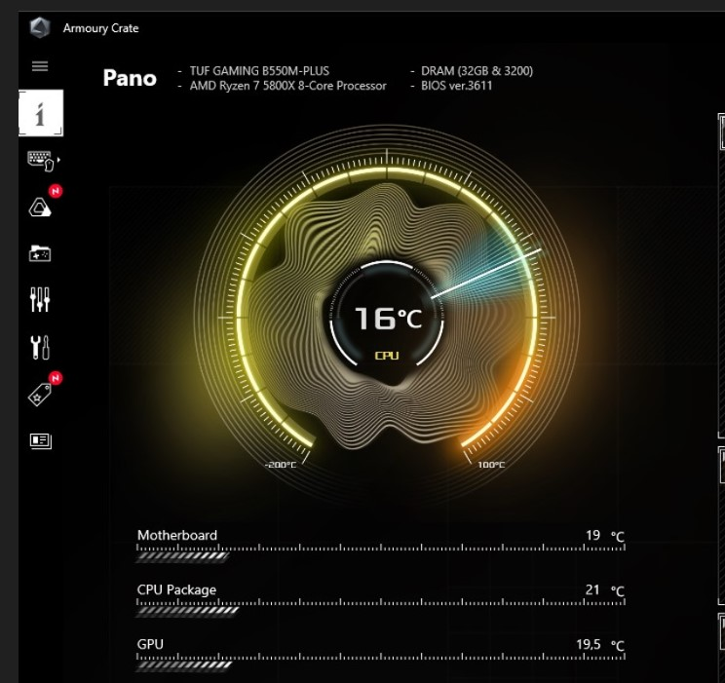725x683 pixels.
Task: Click the Armoury Crate window title
Action: (x=100, y=28)
